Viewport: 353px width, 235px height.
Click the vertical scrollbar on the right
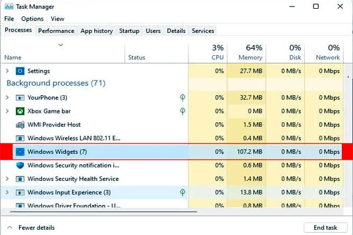click(348, 135)
